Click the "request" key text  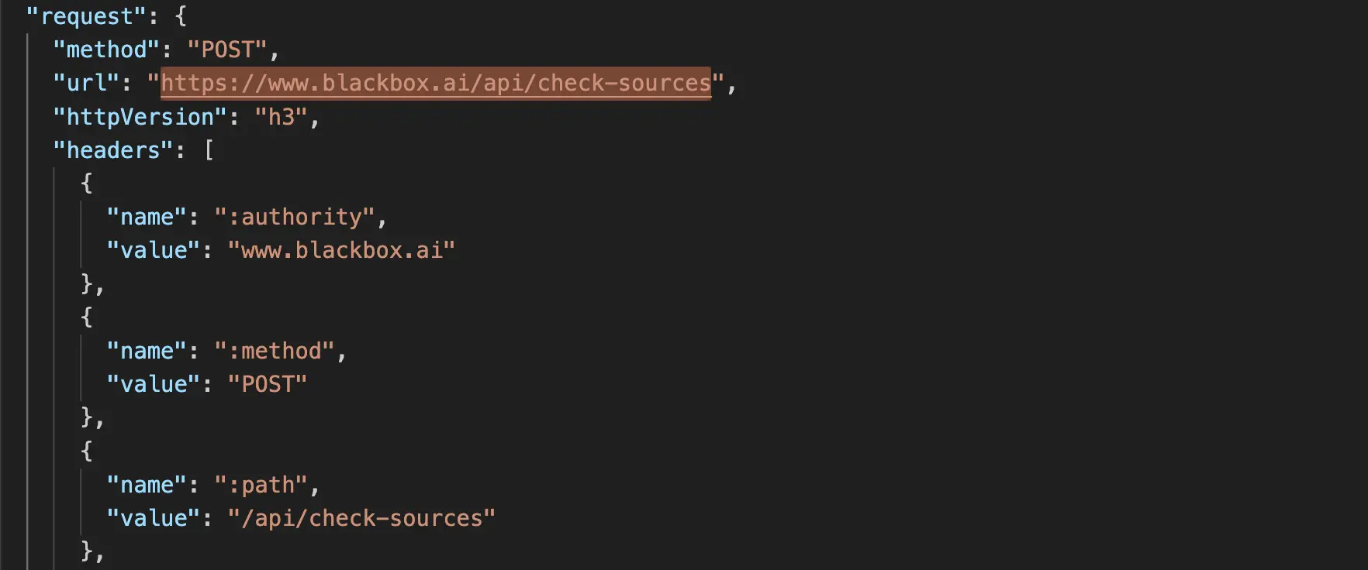tap(86, 16)
